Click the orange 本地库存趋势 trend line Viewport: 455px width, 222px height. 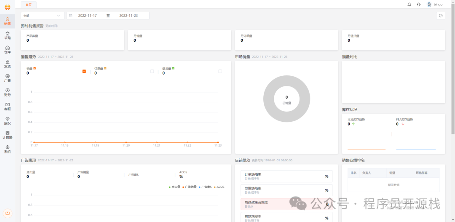tap(367, 150)
